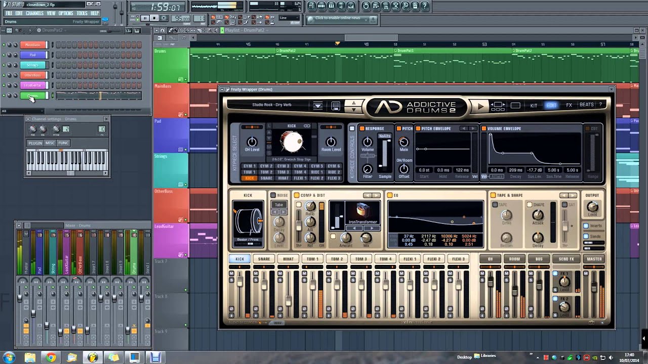Open the Addictive Drums help question mark
This screenshot has height=364, width=648.
point(601,105)
